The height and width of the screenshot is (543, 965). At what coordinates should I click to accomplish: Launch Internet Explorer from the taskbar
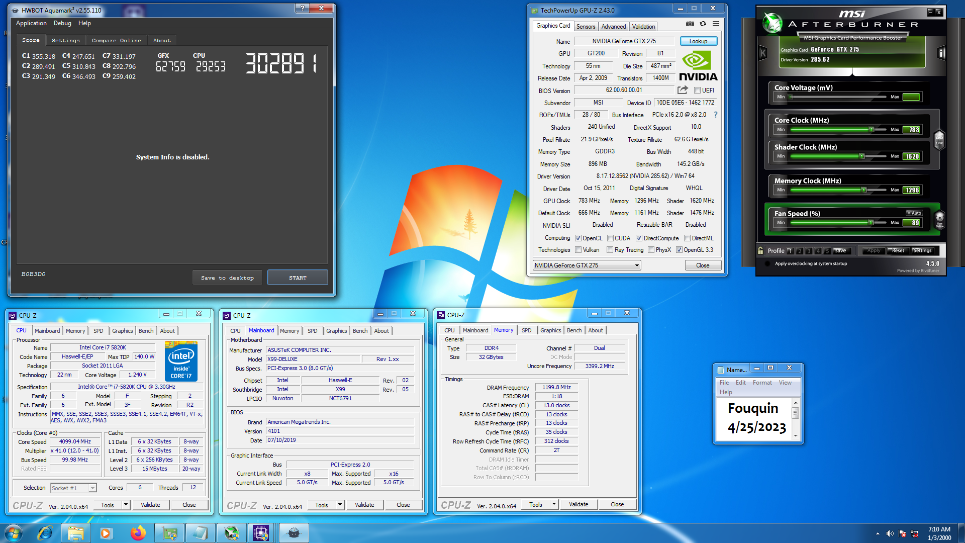(45, 533)
